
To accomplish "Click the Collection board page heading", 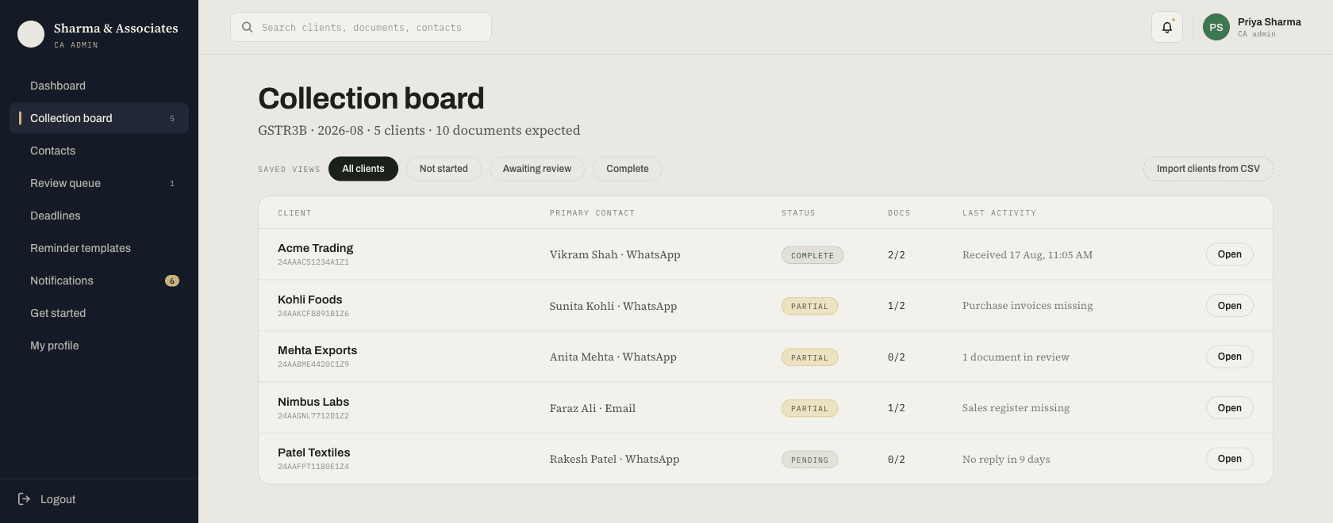I will point(371,98).
